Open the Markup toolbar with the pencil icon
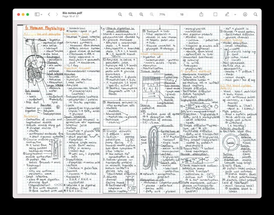 point(227,14)
